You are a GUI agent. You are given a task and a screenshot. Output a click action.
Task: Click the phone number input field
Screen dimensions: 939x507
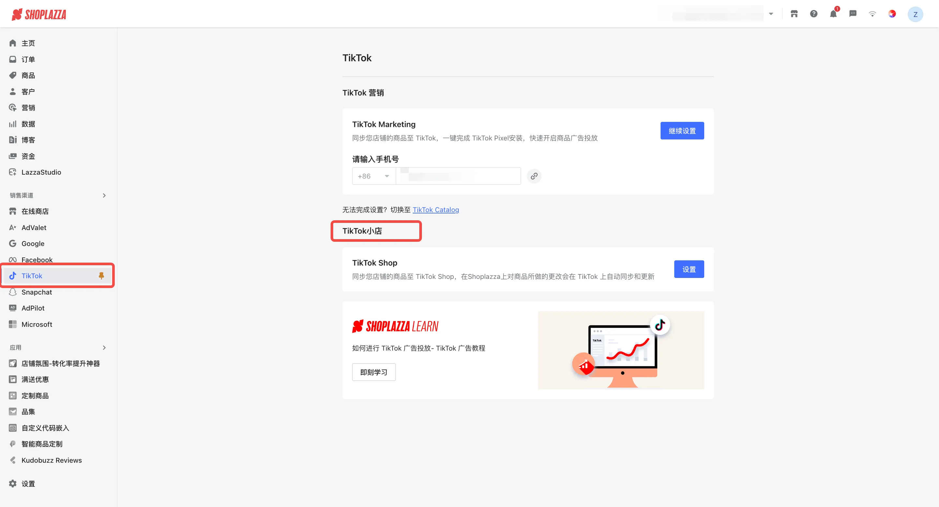click(458, 176)
